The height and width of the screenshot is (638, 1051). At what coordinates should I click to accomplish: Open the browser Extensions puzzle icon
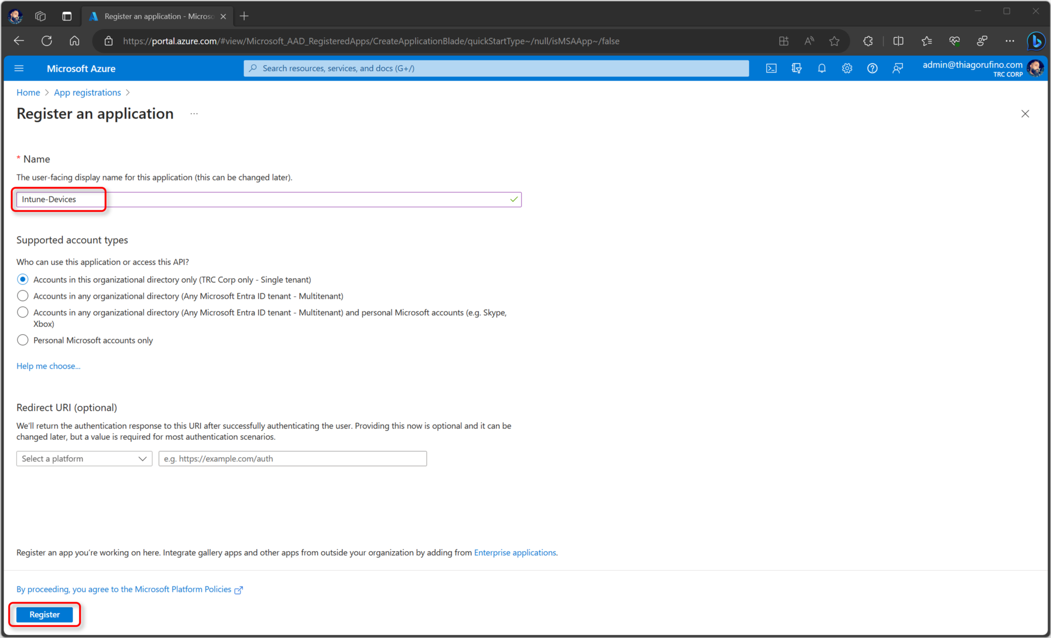(868, 41)
